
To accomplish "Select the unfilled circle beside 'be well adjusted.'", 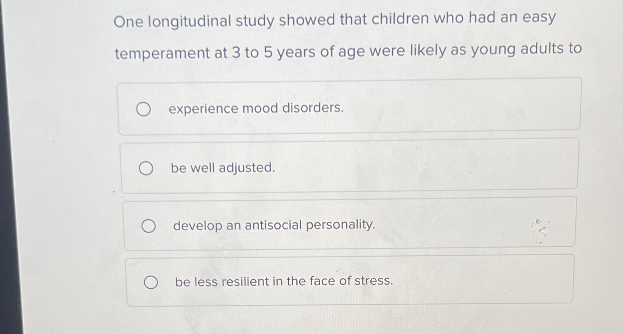I will (x=147, y=168).
